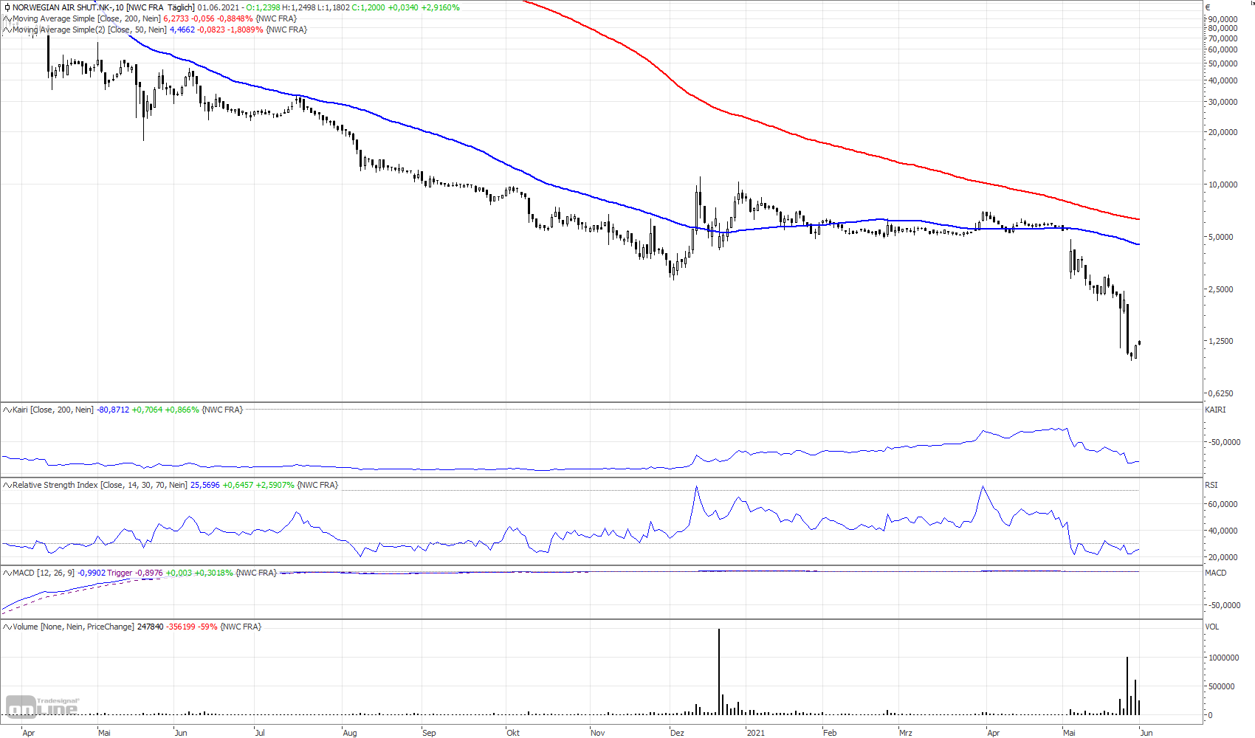
Task: Click the VOL axis label on the right
Action: pos(1212,627)
